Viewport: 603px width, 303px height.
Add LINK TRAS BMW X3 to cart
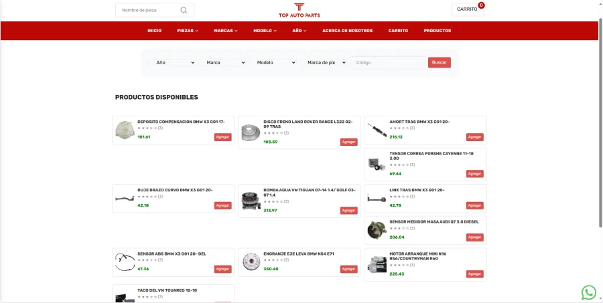(x=475, y=205)
